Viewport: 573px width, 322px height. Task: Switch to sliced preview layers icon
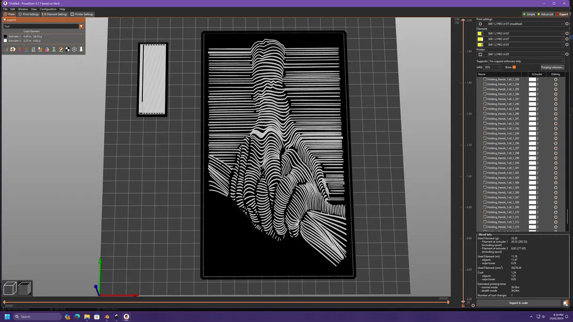tap(24, 288)
